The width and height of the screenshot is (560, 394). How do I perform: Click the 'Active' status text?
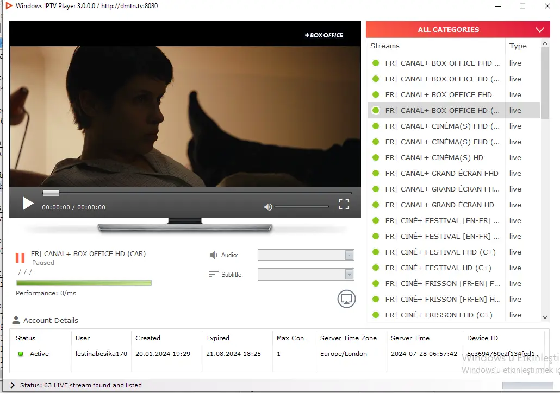39,354
